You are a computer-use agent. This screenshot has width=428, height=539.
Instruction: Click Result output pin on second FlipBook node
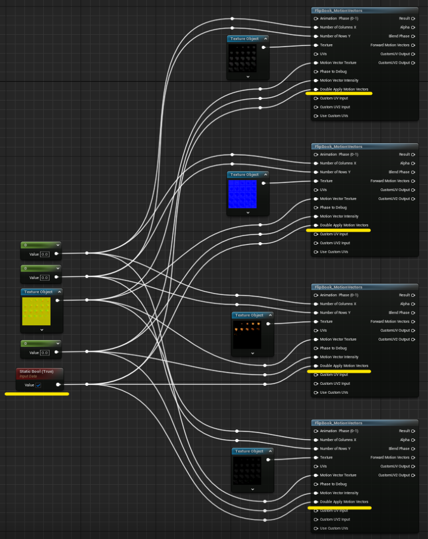413,155
